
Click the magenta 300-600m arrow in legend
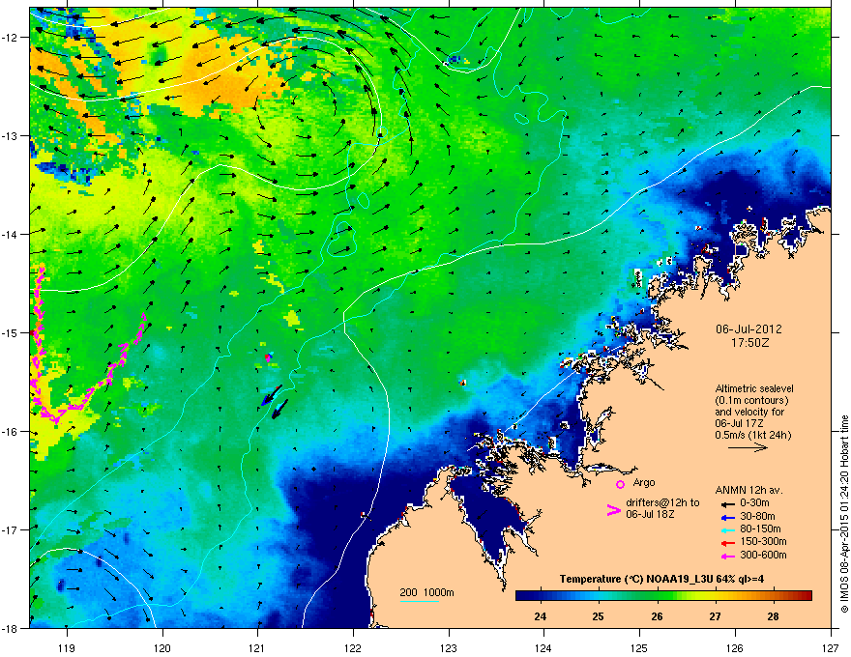tap(728, 556)
